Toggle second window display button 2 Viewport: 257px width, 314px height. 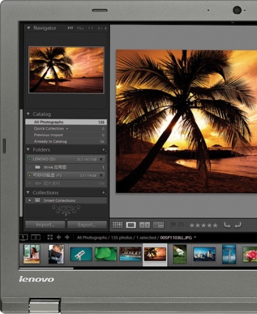[36, 237]
